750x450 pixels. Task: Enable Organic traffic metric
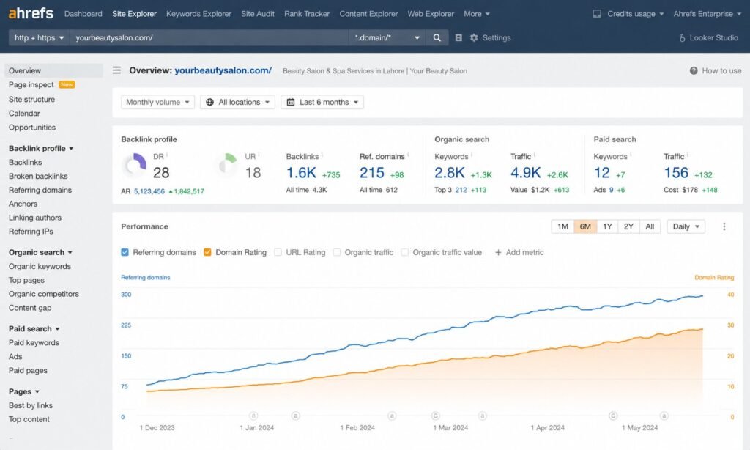[x=337, y=252]
